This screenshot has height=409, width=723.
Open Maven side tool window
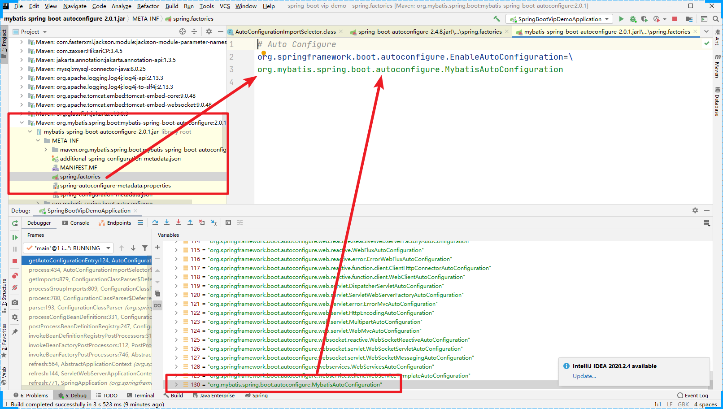pos(717,66)
